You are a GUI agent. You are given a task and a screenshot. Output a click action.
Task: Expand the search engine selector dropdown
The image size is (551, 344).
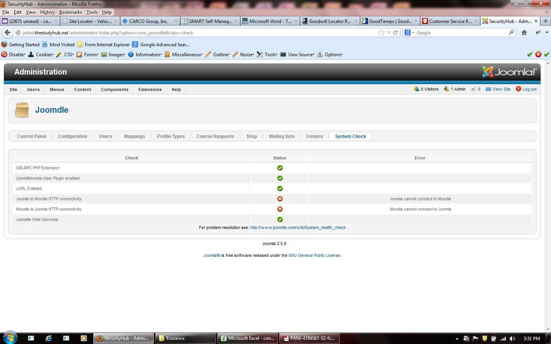pos(409,32)
